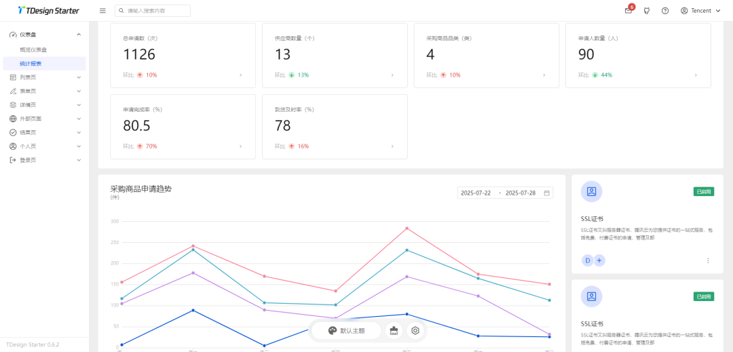Click the D avatar on first SSL证书 card
The width and height of the screenshot is (733, 352).
click(x=587, y=260)
